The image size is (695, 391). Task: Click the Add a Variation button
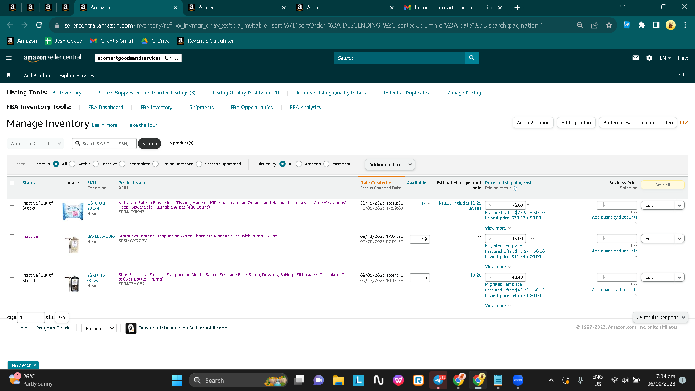(533, 123)
